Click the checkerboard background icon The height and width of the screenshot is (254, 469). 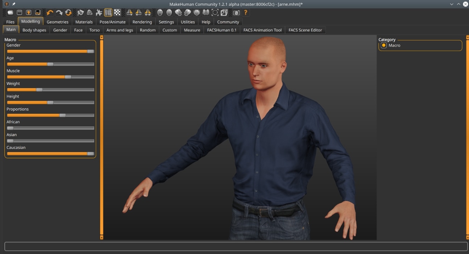click(117, 13)
